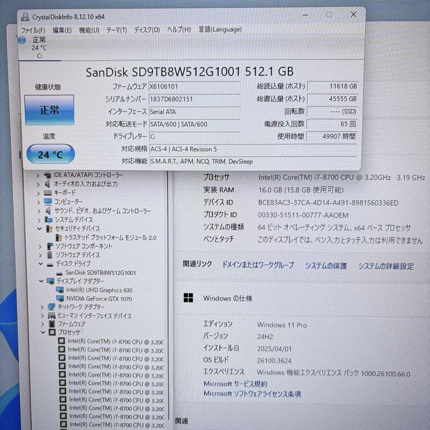Collapse セキュリティ デバイス node
430x430 pixels.
tap(39, 229)
